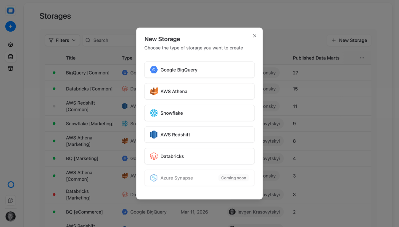Open the Storages database sidebar icon
Viewport: 399px width, 227px height.
click(x=11, y=57)
